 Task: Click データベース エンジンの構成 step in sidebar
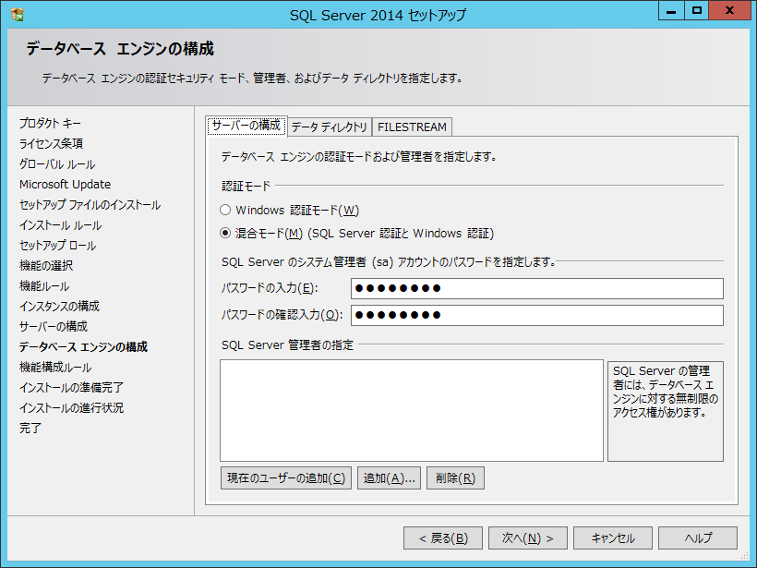83,347
